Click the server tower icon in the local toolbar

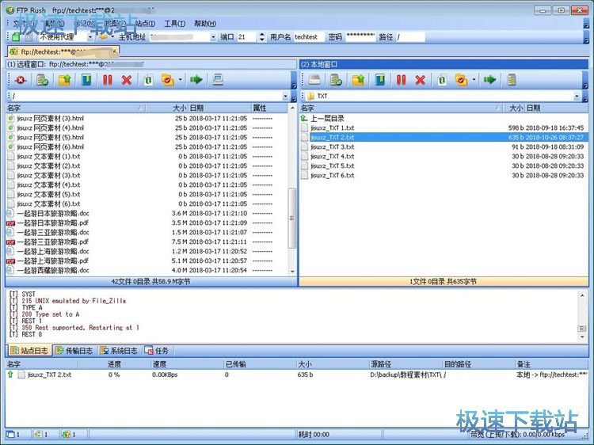(x=512, y=80)
